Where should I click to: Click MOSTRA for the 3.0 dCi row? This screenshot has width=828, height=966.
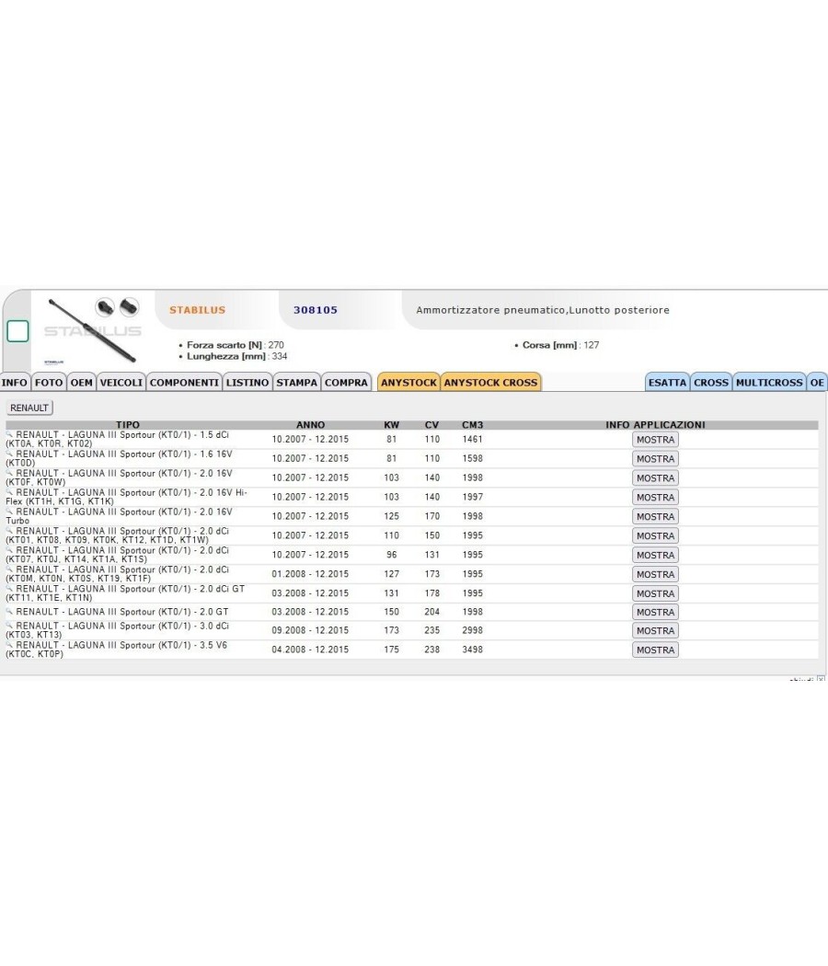click(655, 631)
